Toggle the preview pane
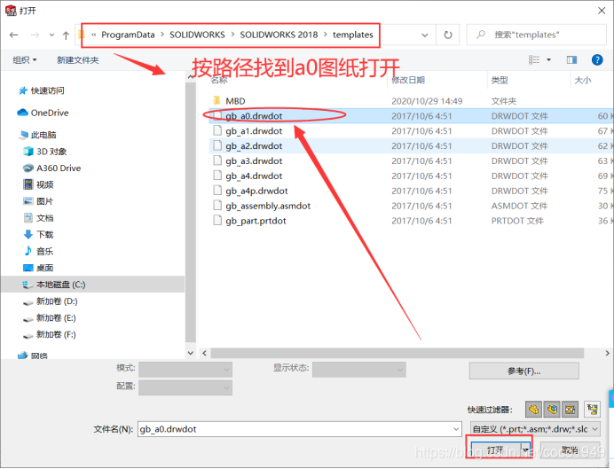This screenshot has height=469, width=614. [x=571, y=60]
